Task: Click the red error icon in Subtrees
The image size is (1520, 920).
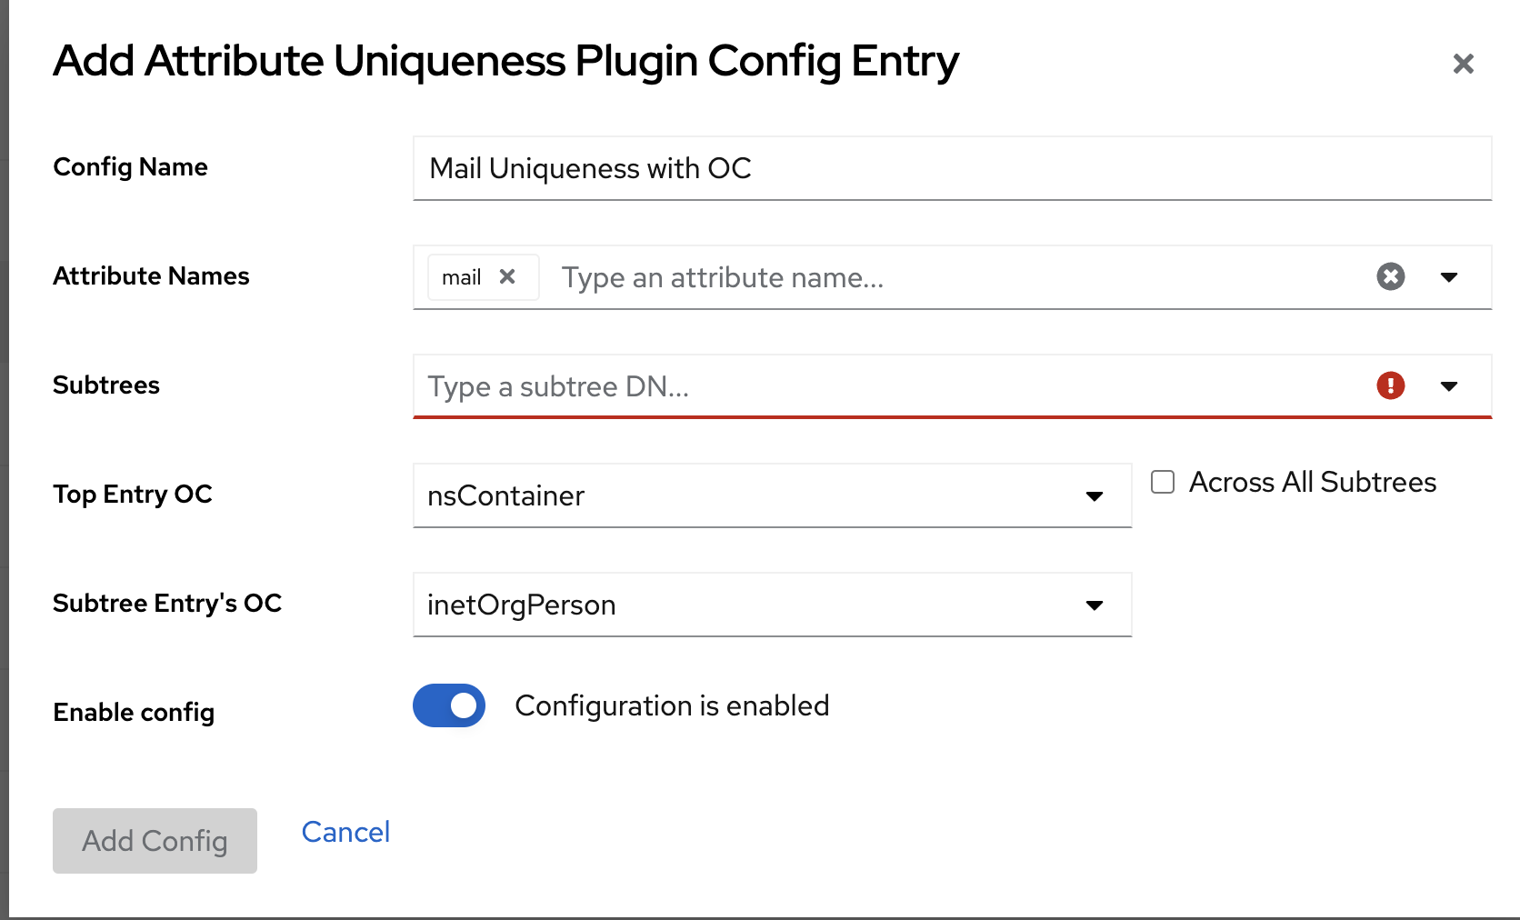Action: (1390, 385)
